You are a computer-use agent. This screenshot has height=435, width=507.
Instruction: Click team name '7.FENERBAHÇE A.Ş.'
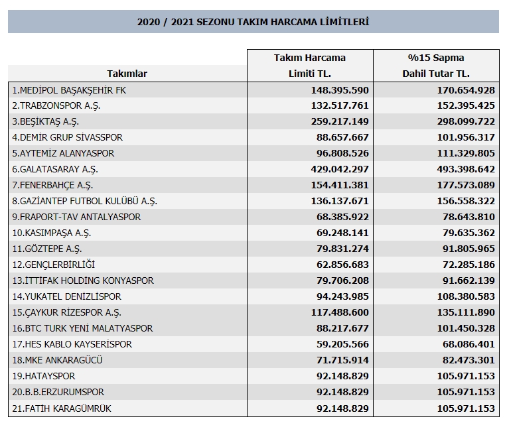52,186
